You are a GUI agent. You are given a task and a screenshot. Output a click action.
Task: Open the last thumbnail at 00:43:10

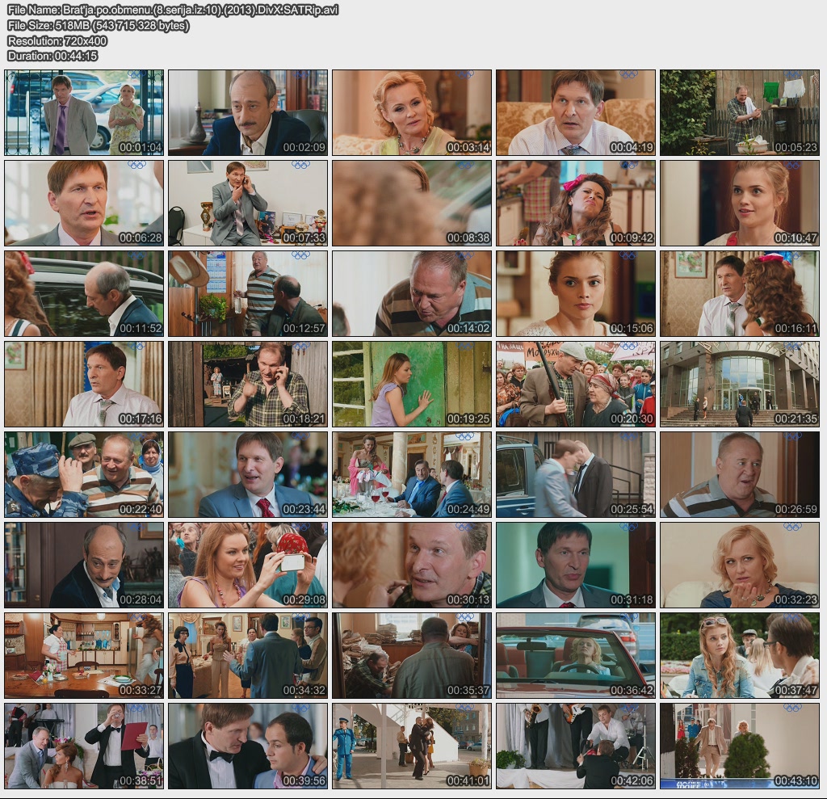click(x=739, y=746)
